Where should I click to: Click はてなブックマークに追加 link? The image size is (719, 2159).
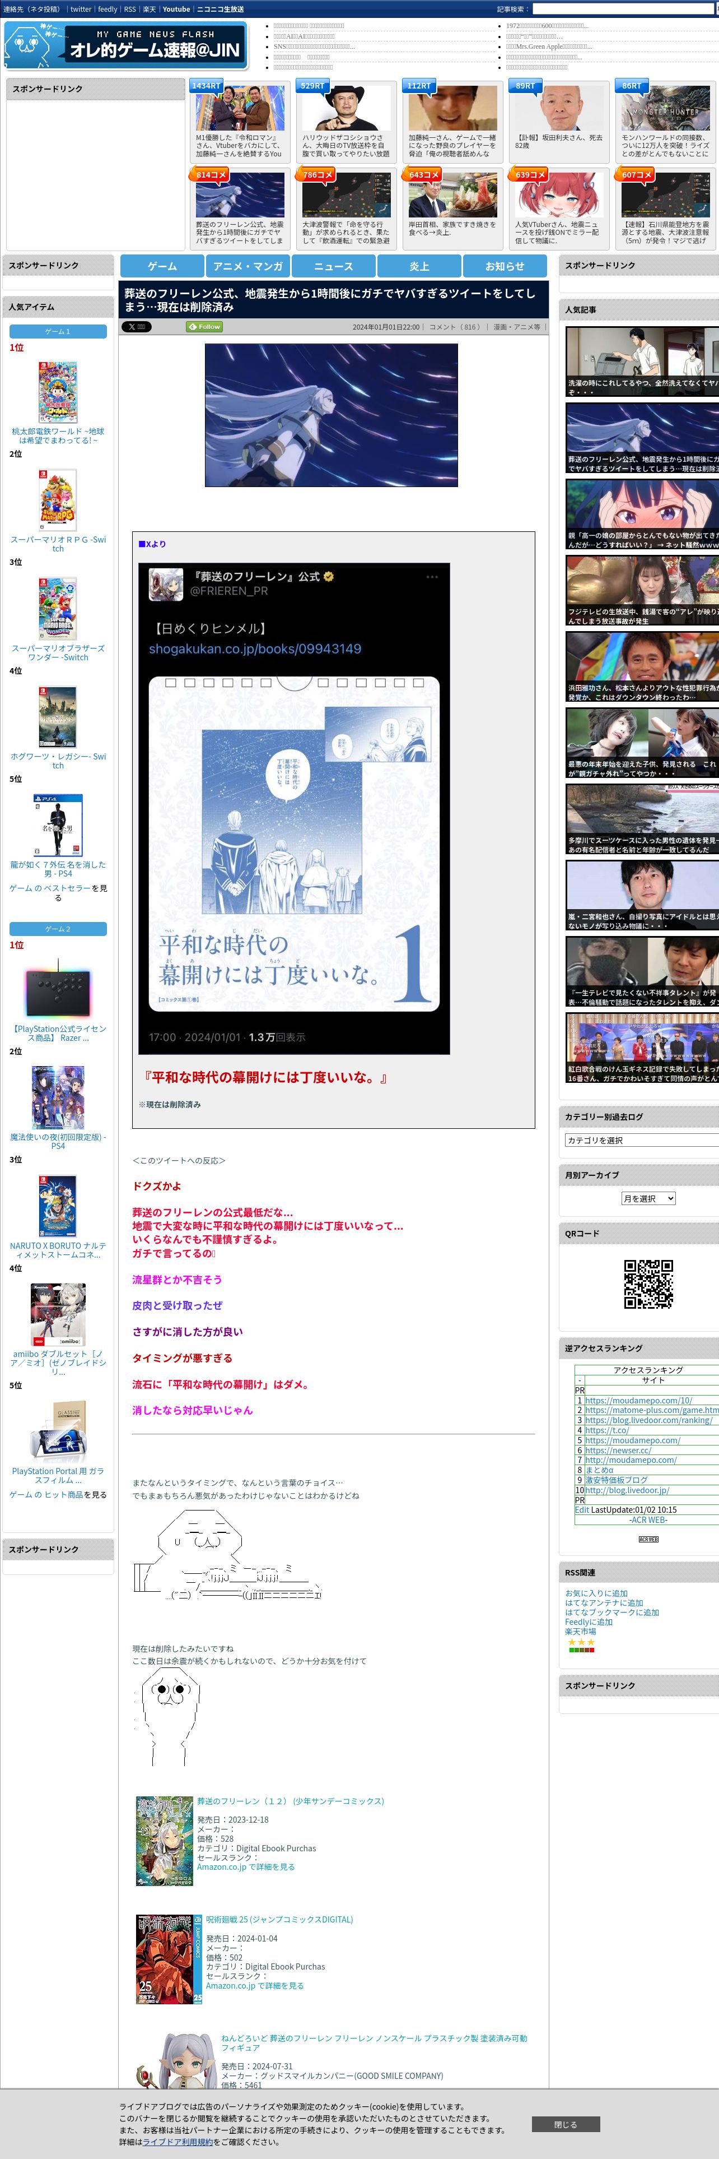point(612,1613)
